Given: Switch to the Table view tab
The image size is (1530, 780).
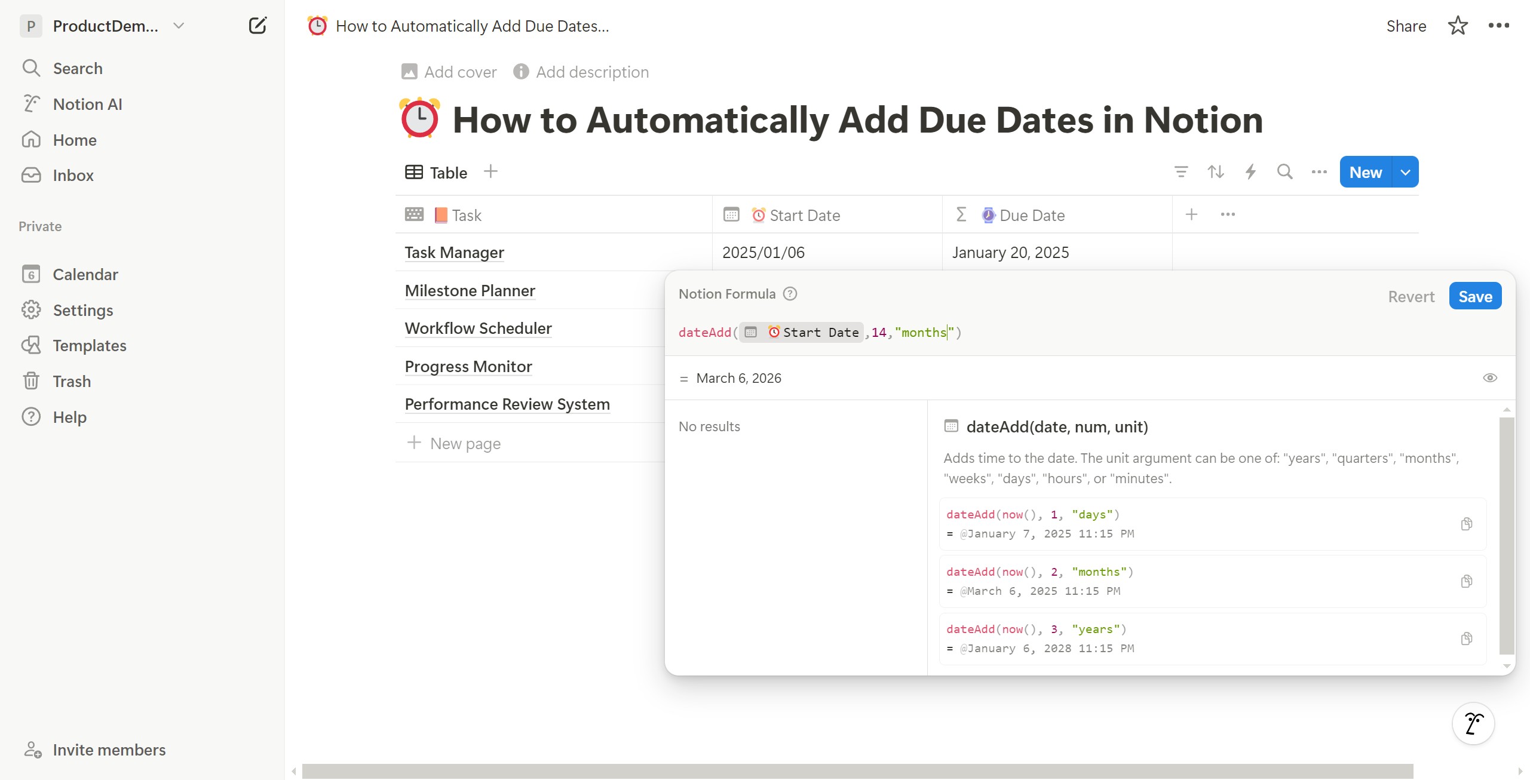Looking at the screenshot, I should 437,173.
